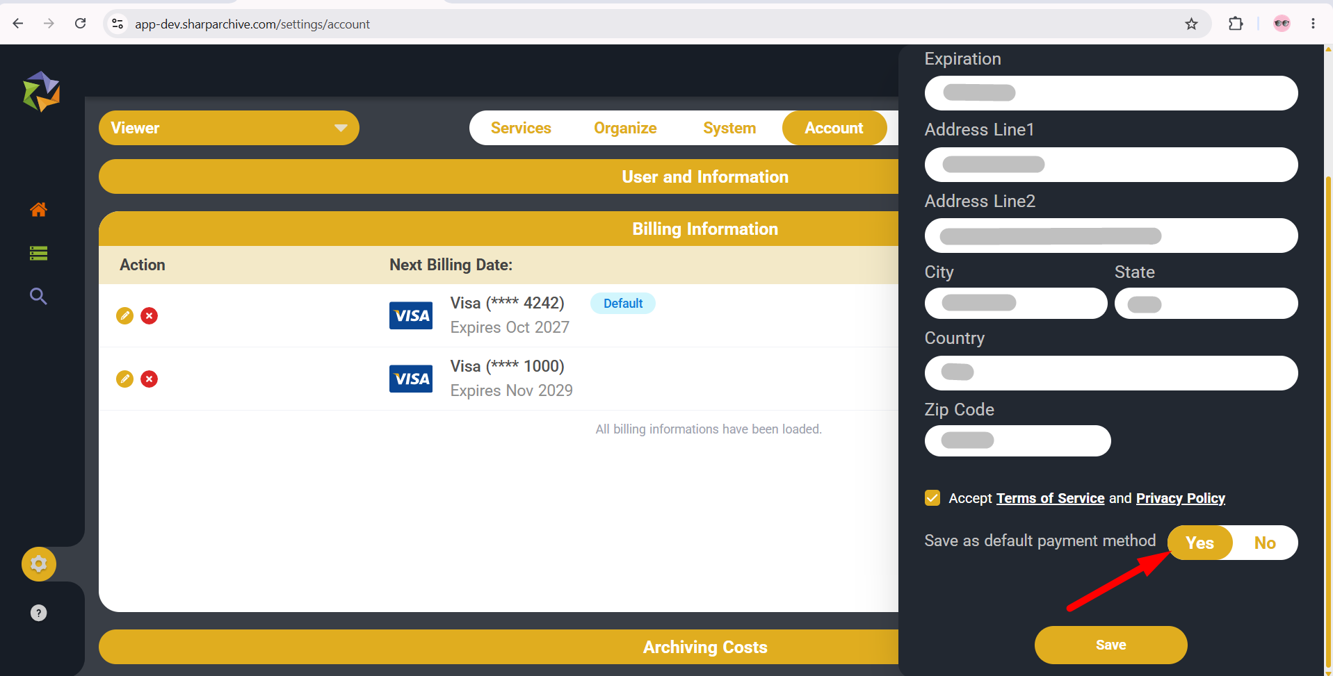This screenshot has width=1333, height=676.
Task: Click the Default badge on Visa 4242
Action: point(623,303)
